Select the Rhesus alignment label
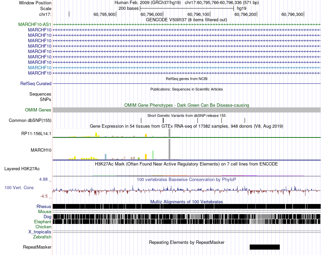 [44, 206]
